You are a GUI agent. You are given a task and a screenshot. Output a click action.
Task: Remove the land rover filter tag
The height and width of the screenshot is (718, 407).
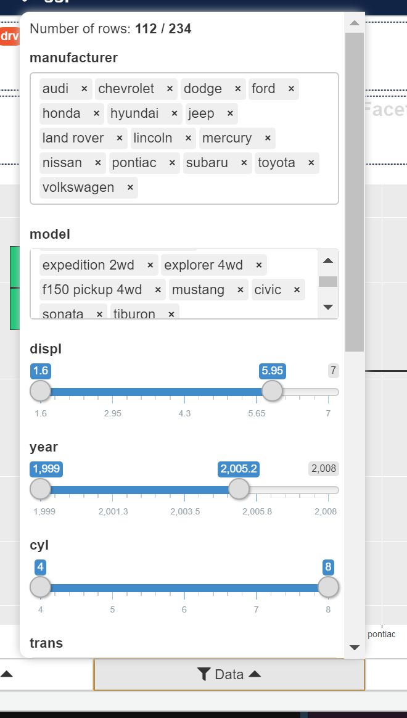point(120,138)
